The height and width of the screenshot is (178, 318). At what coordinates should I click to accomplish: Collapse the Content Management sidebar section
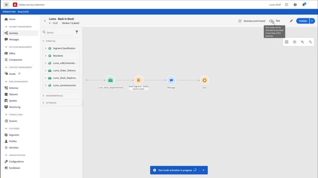[6, 67]
